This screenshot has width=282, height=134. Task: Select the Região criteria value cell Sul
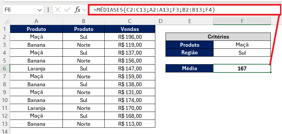pyautogui.click(x=242, y=52)
